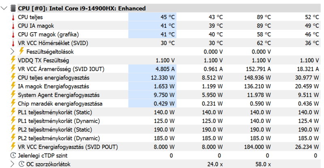The image size is (324, 168).
Task: Select the CPU [#0]: Intel Core i9-14900HX header
Action: click(x=82, y=8)
